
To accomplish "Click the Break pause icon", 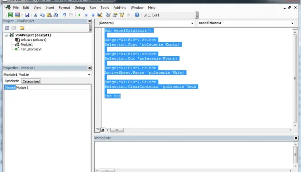I will pos(86,15).
